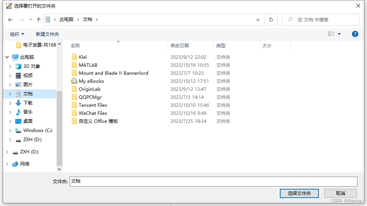Click 新建文件夹 button

click(47, 34)
